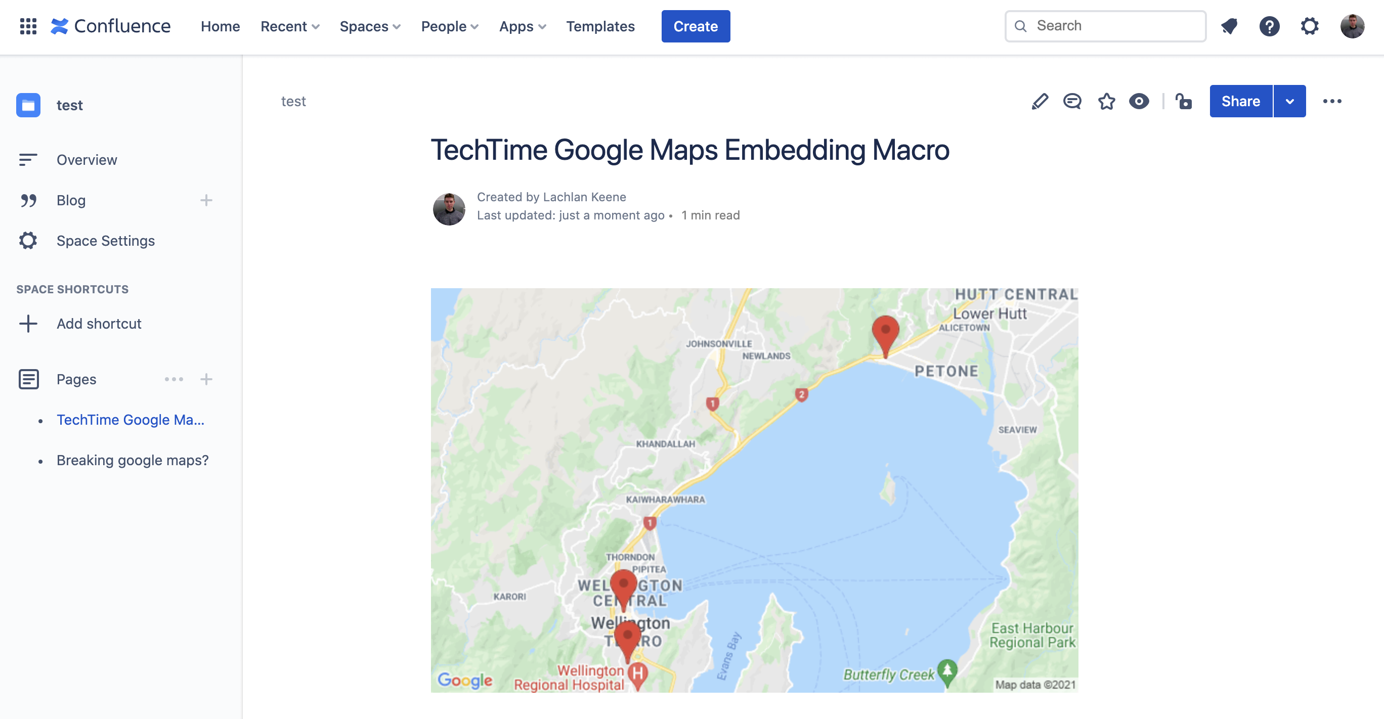The width and height of the screenshot is (1384, 719).
Task: Open notifications bell icon
Action: [x=1229, y=26]
